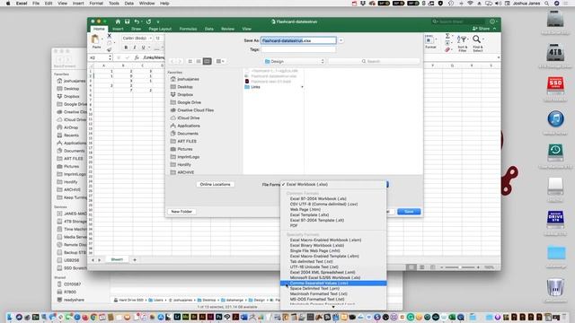Screen dimensions: 575x323
Task: Click the blue Save button
Action: point(409,212)
